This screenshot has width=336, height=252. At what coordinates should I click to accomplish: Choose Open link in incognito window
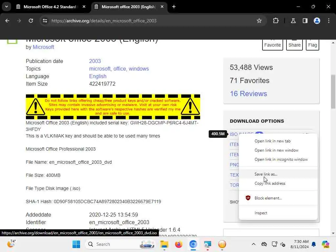(x=278, y=159)
